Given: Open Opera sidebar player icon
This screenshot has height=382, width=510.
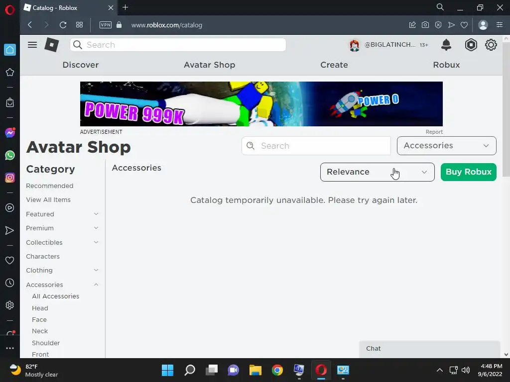Looking at the screenshot, I should (10, 208).
